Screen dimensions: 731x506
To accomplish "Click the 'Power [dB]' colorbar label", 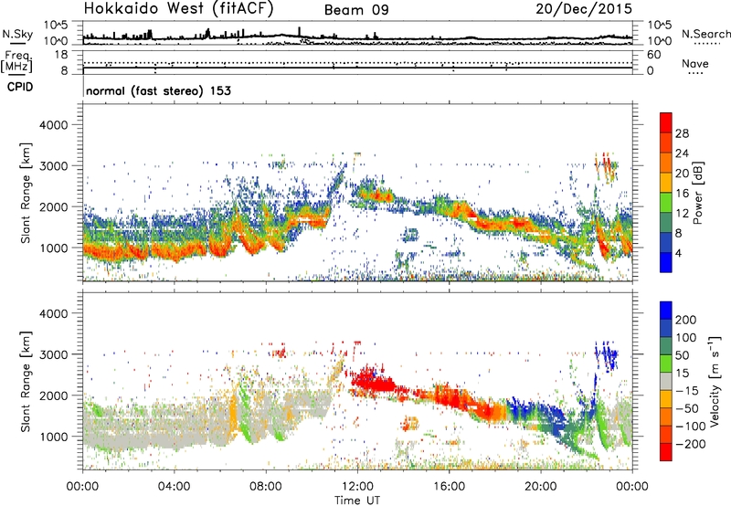I will coord(697,193).
